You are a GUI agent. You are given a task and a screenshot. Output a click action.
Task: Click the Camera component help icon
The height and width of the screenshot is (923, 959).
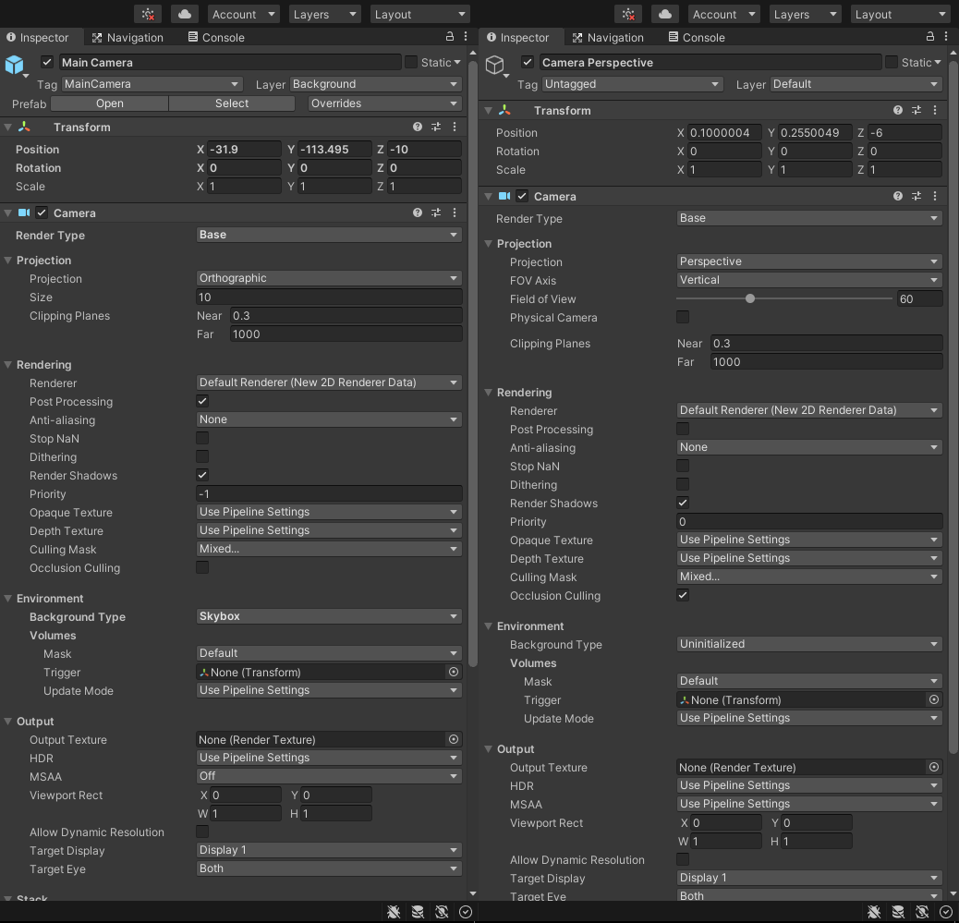tap(417, 213)
